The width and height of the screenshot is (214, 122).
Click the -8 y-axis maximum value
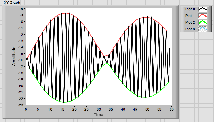21,9
